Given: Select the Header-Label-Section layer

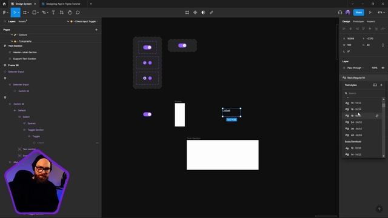Looking at the screenshot, I should (25, 53).
